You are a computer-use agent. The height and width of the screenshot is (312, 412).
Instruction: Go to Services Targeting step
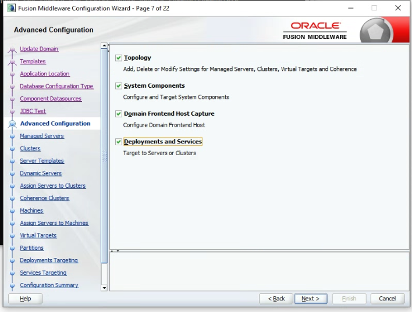point(43,272)
